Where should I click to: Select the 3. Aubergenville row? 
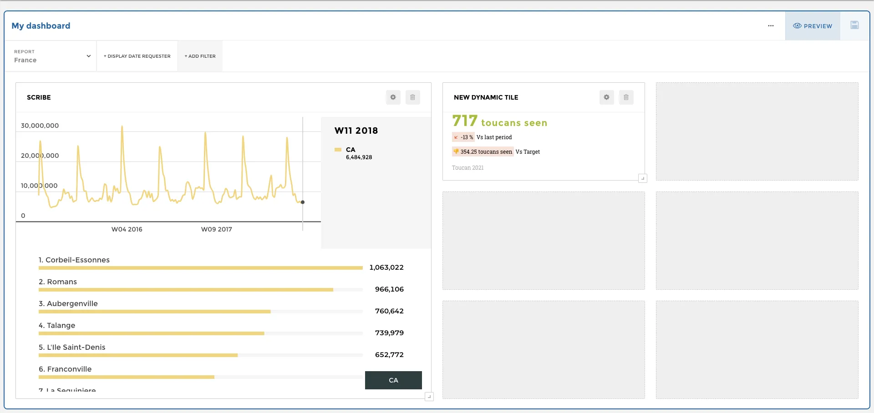pos(221,307)
